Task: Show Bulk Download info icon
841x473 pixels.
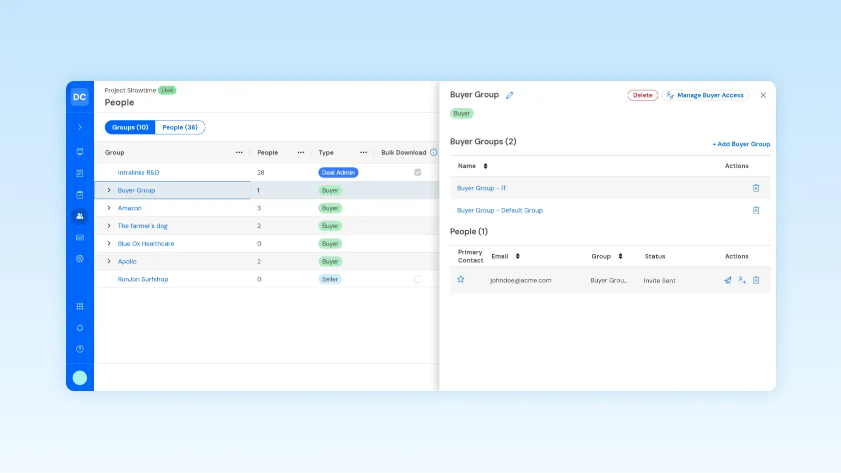Action: click(434, 152)
